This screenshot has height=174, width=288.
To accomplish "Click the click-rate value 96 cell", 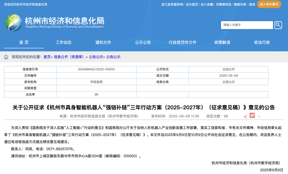I will 97,95.
